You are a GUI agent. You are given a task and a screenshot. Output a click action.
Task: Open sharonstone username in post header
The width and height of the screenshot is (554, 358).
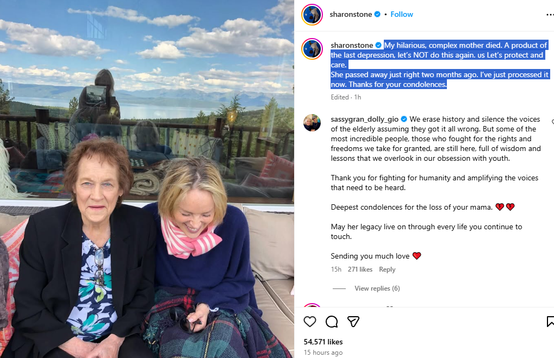(x=351, y=14)
